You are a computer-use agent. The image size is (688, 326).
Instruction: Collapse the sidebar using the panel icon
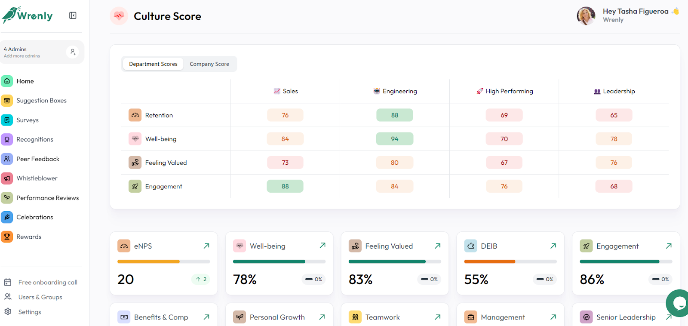[73, 15]
